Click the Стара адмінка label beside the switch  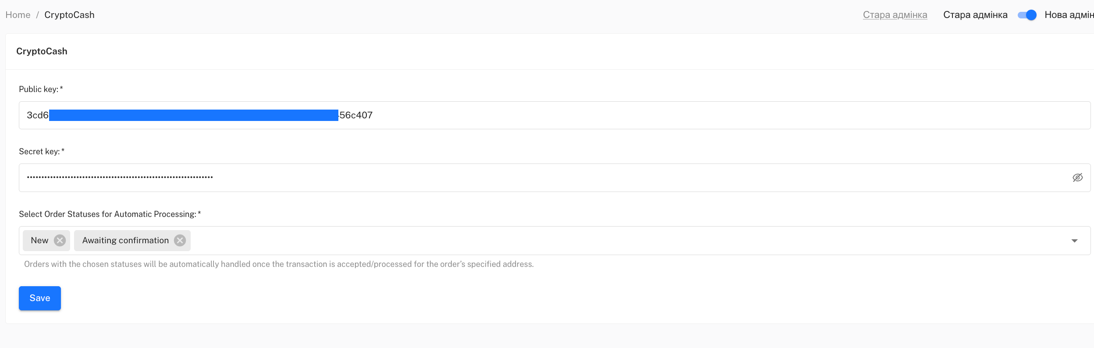tap(975, 15)
